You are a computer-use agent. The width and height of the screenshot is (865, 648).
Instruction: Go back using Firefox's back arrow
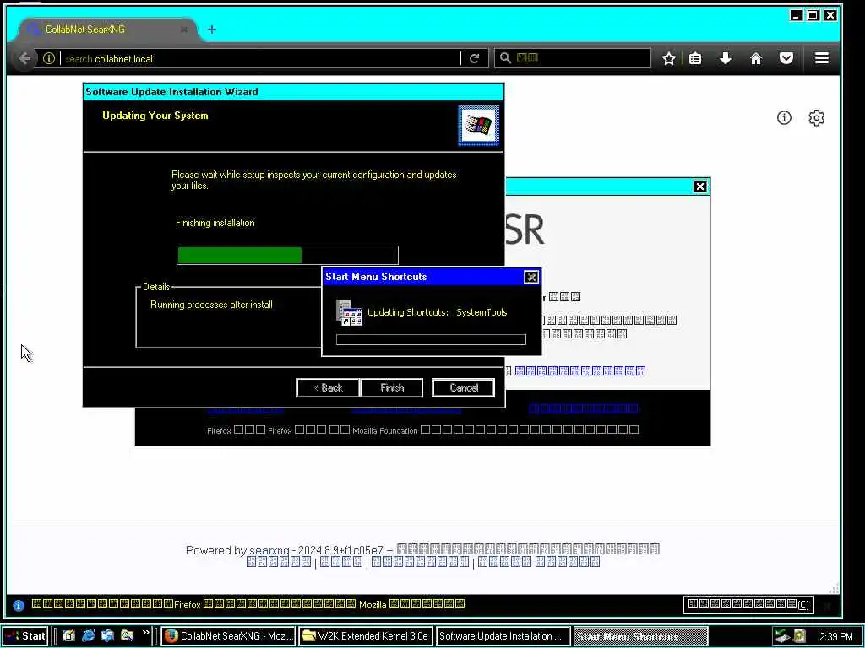coord(24,58)
